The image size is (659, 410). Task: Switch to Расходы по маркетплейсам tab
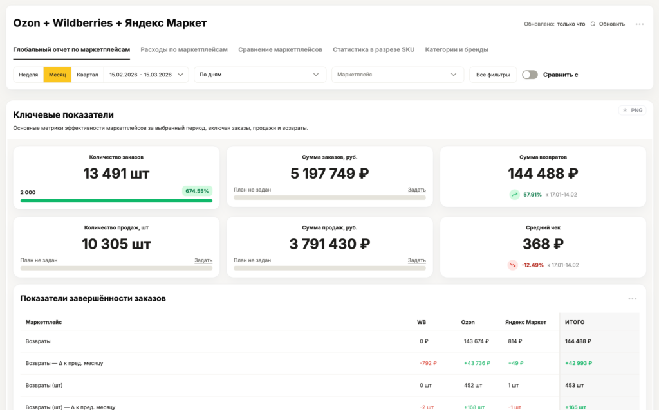(x=184, y=49)
